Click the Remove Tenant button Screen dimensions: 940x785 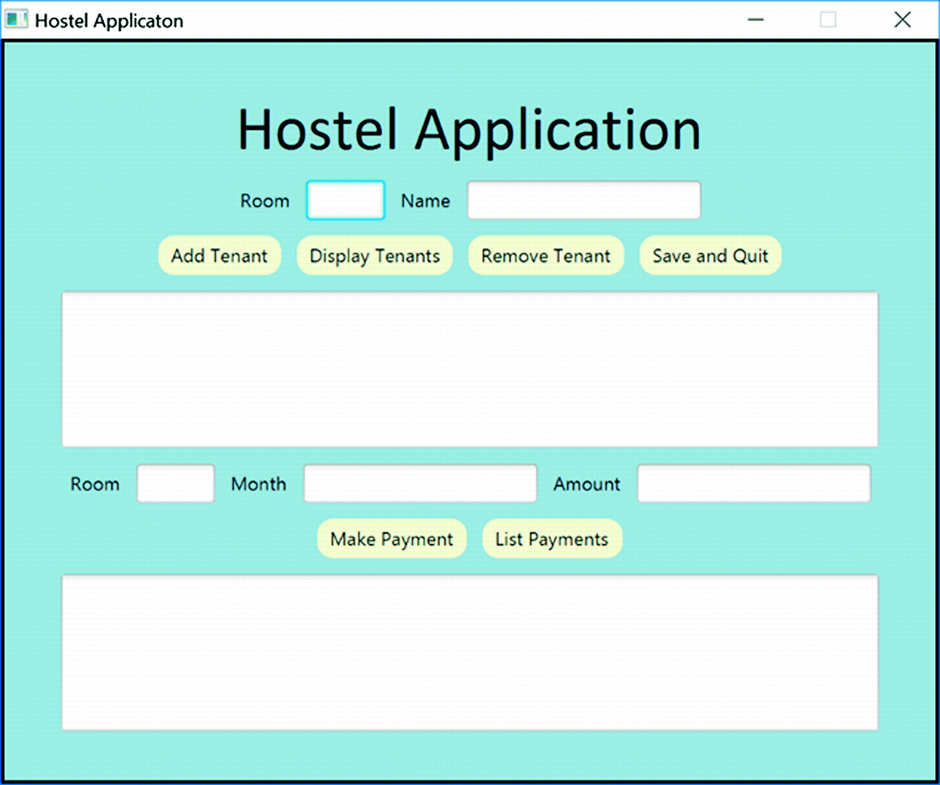[x=546, y=256]
